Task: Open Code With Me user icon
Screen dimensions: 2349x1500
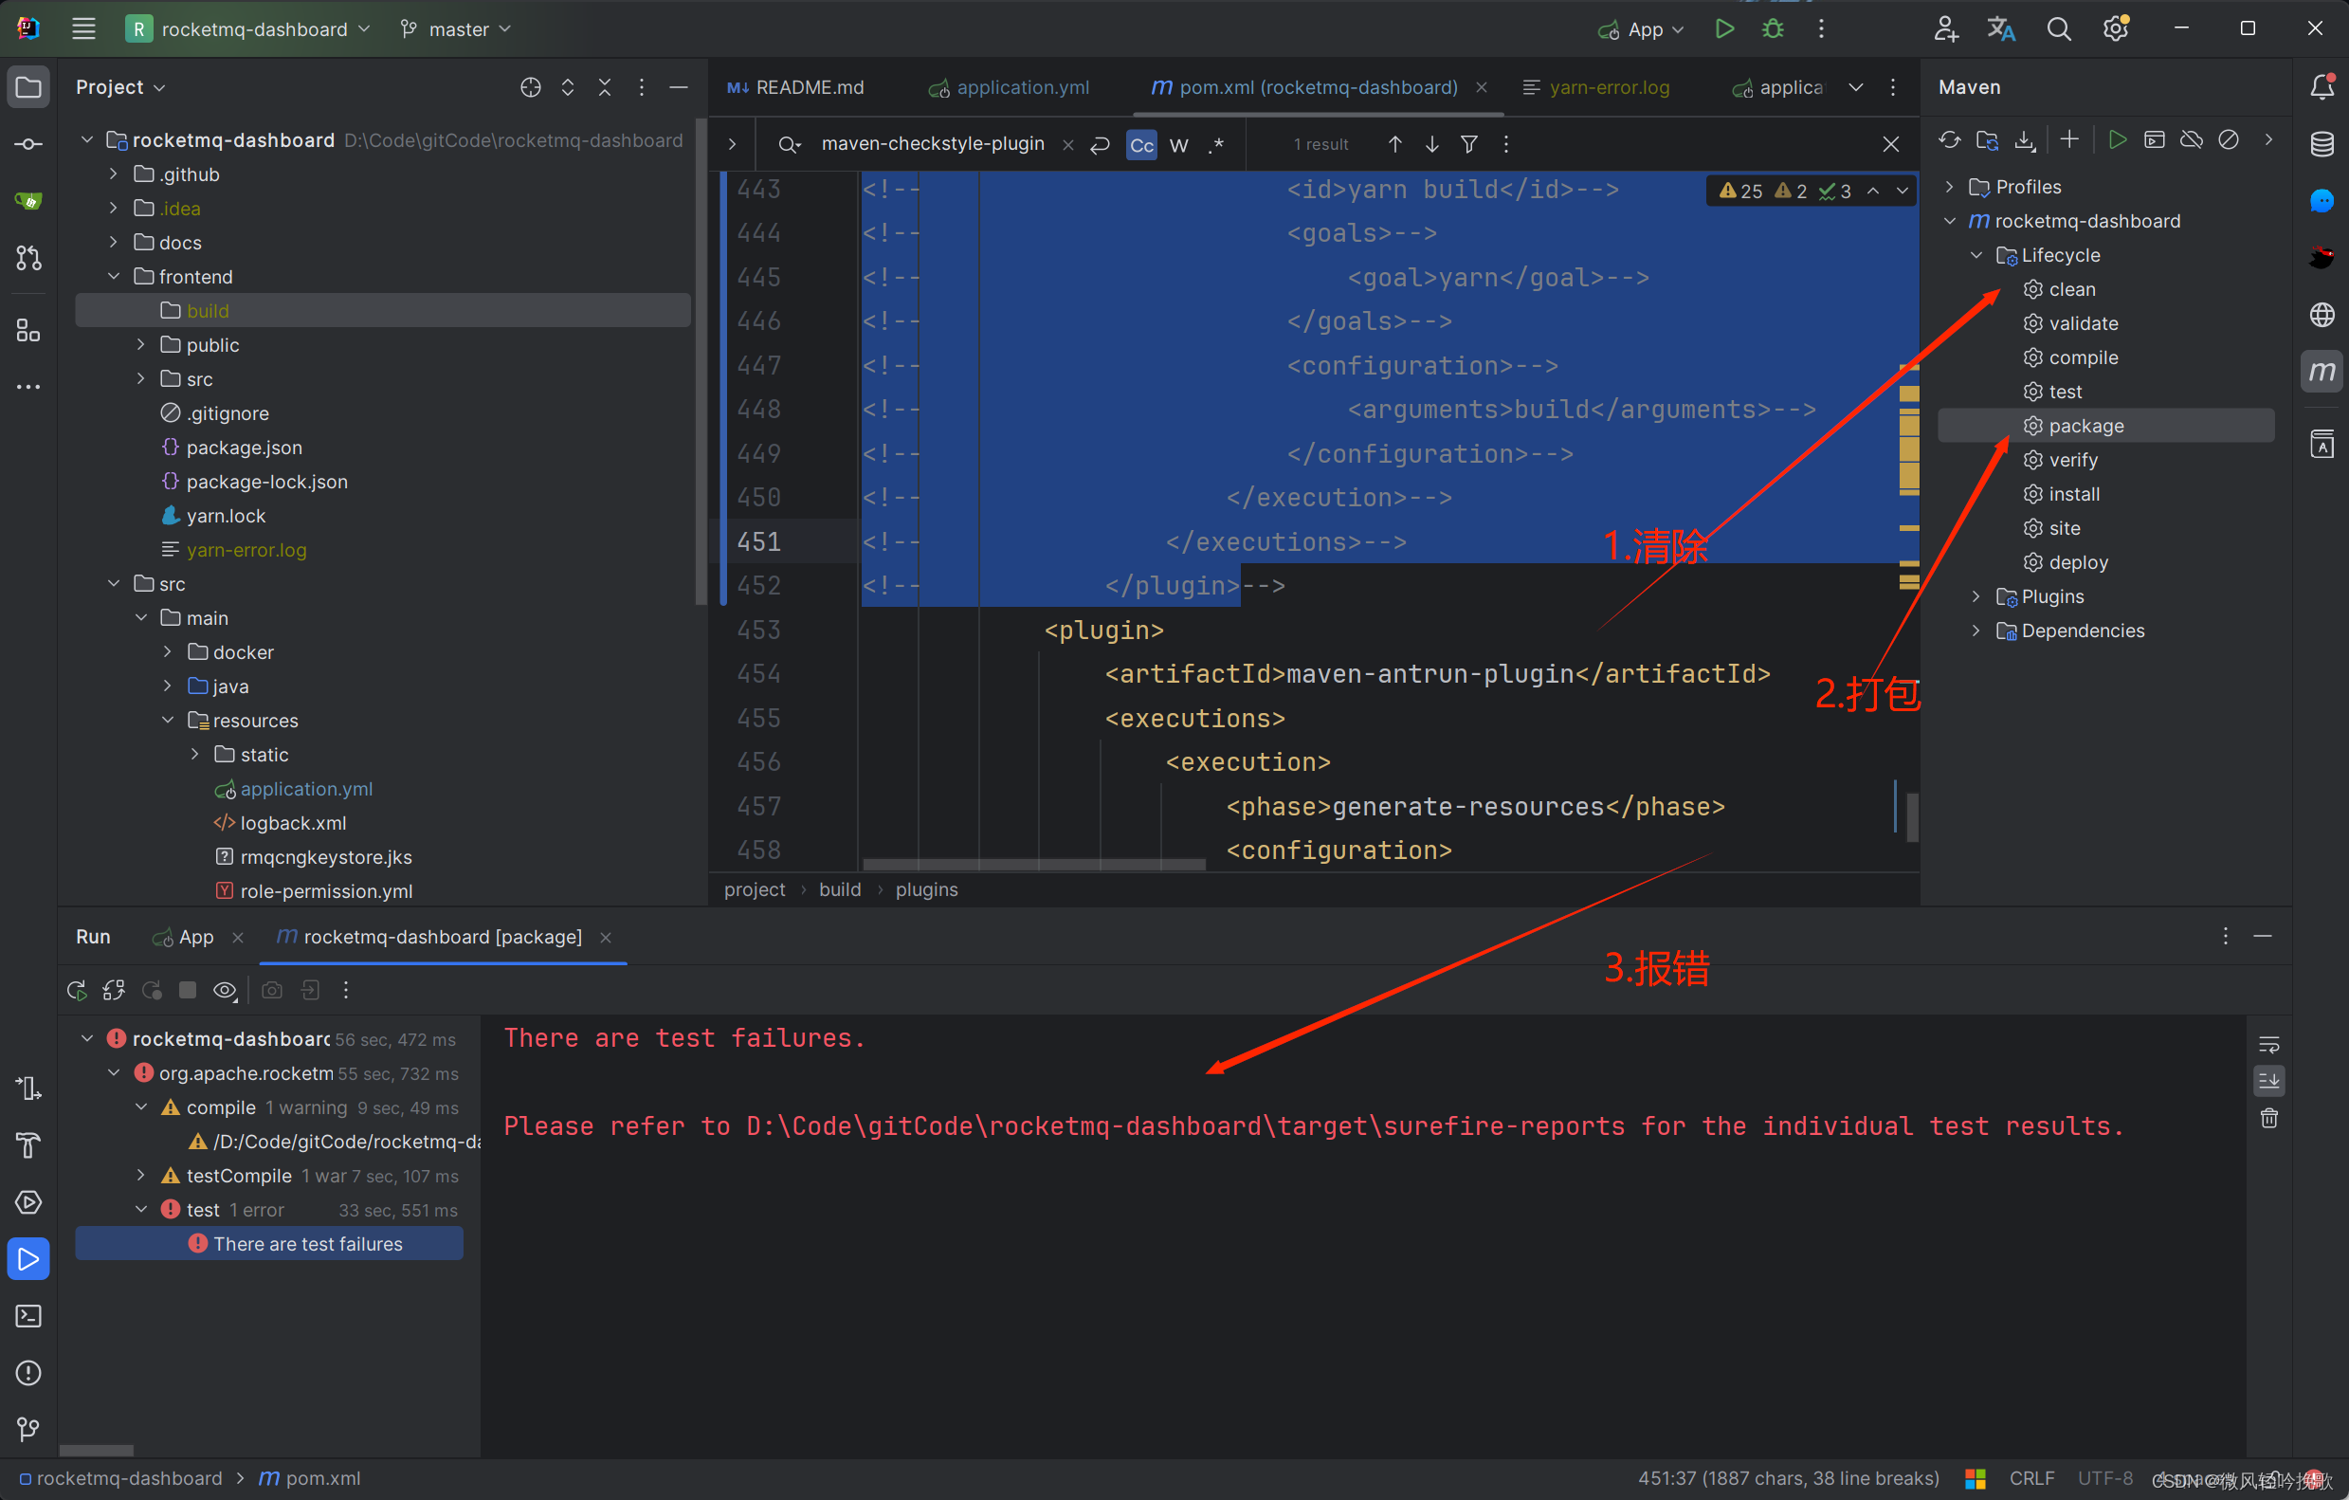Action: coord(1945,29)
